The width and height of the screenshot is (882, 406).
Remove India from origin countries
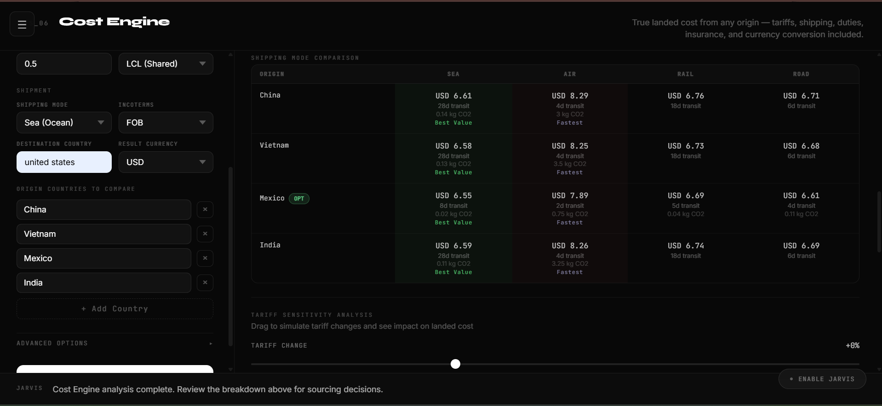[x=205, y=283]
